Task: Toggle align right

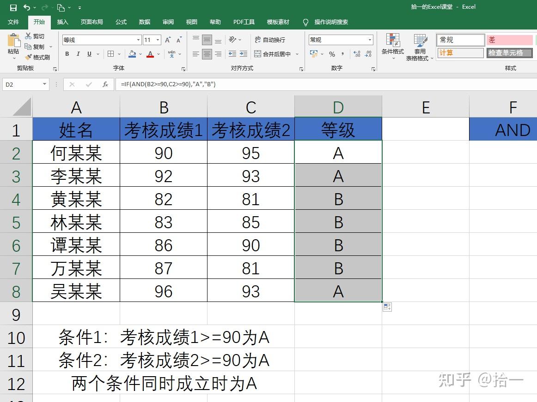Action: click(x=218, y=54)
